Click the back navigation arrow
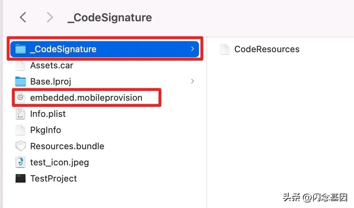Viewport: 354px width, 208px height. (23, 17)
